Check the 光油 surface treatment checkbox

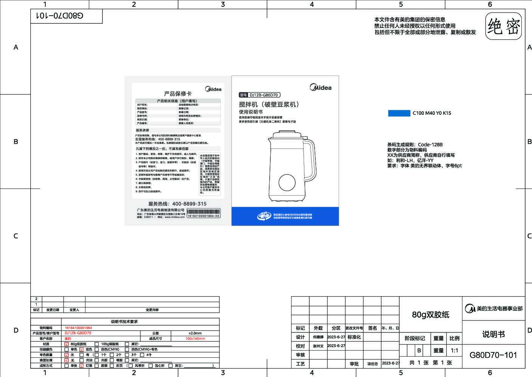82,360
